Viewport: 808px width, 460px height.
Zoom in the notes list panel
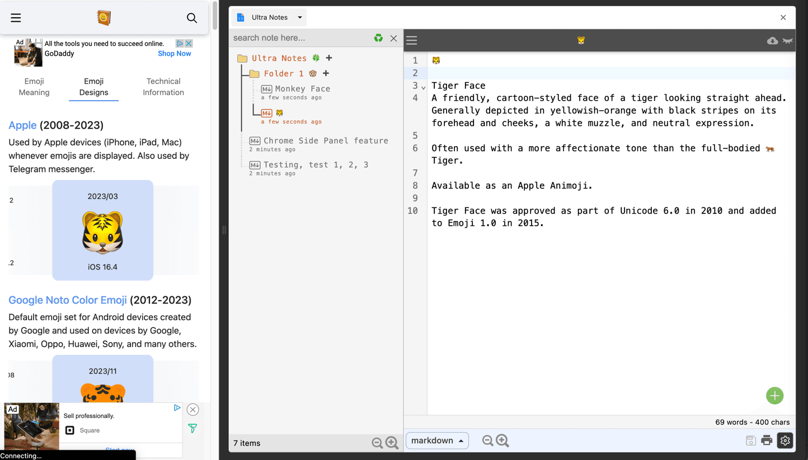click(392, 443)
